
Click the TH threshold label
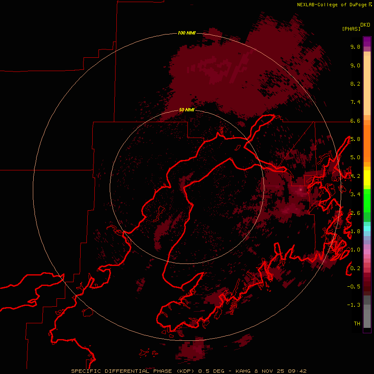click(357, 323)
